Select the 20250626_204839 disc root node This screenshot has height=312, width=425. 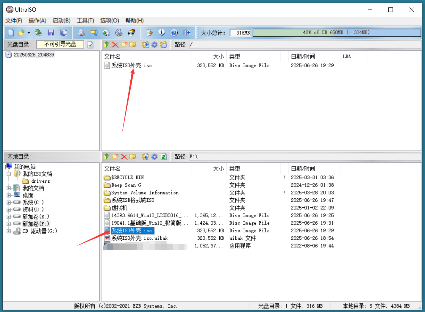point(34,55)
